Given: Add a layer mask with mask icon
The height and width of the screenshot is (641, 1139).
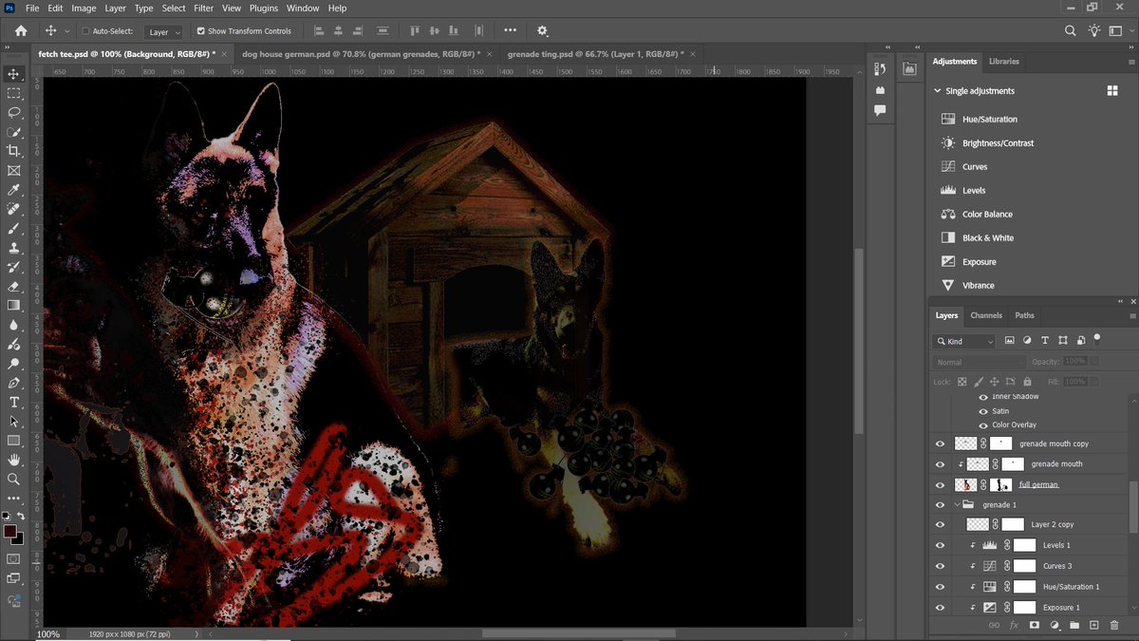Looking at the screenshot, I should click(x=1035, y=625).
